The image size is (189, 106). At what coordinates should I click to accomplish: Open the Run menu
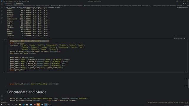click(x=20, y=1)
